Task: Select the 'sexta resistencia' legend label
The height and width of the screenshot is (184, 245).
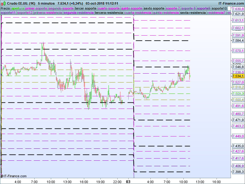Action: [x=193, y=13]
